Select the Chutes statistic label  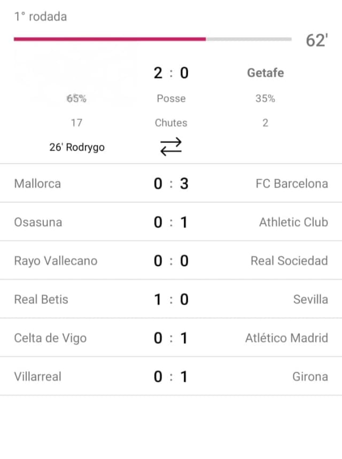[x=171, y=123]
